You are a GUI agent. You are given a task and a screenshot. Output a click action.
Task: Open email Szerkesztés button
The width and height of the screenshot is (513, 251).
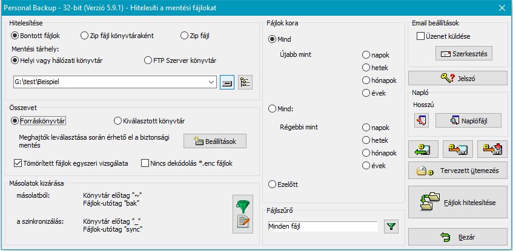[463, 54]
